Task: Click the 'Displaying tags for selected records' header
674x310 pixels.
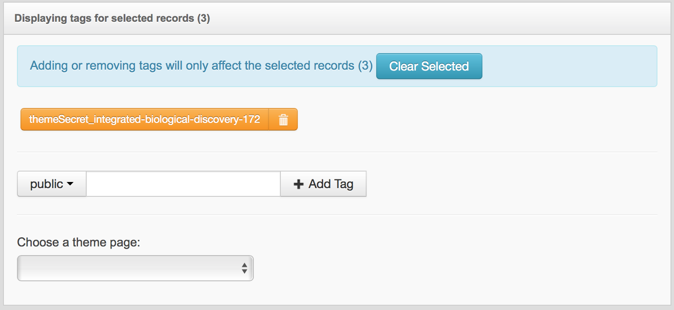Action: [104, 19]
